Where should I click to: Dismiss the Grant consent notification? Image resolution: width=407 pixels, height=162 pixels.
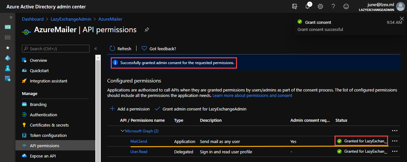click(402, 19)
